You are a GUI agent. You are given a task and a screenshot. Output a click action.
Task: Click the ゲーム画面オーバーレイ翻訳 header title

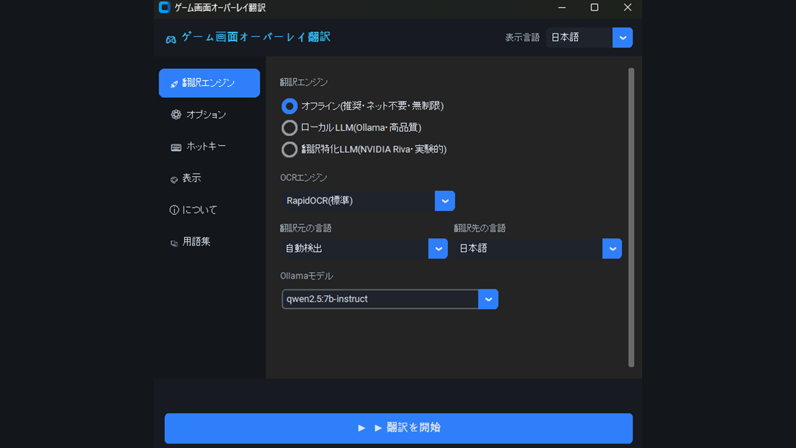pyautogui.click(x=256, y=37)
